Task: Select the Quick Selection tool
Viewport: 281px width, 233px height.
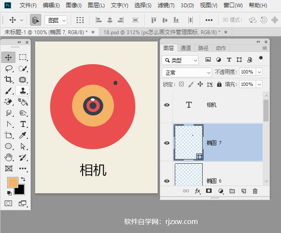Action: (23, 68)
